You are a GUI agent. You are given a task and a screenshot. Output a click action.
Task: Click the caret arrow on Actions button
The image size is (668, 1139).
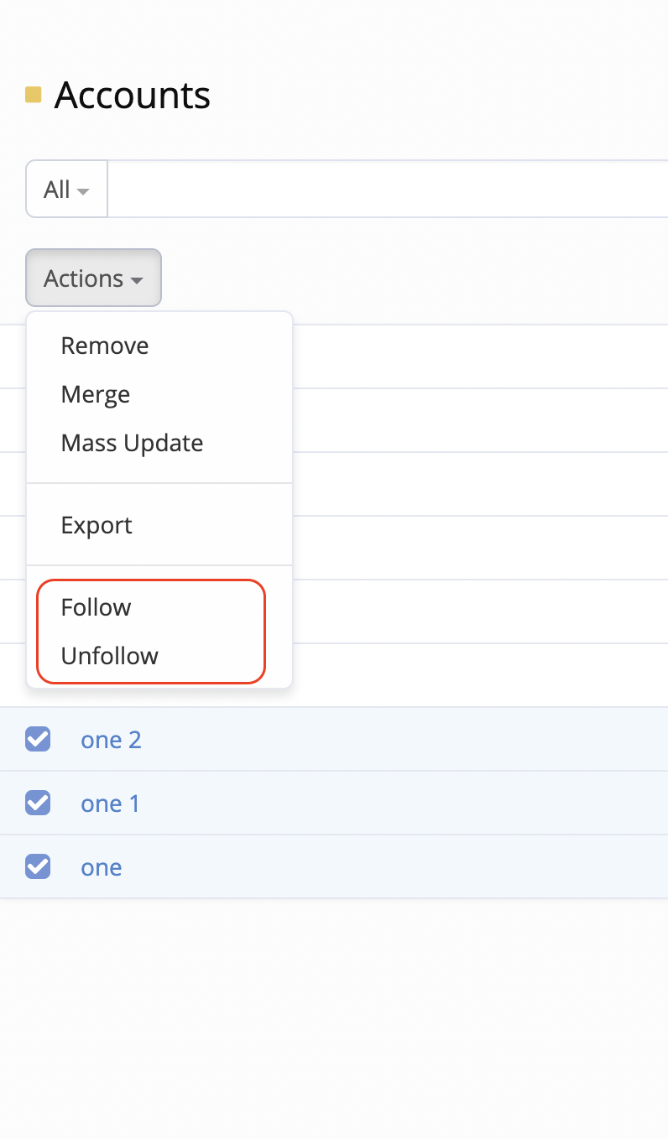point(136,279)
